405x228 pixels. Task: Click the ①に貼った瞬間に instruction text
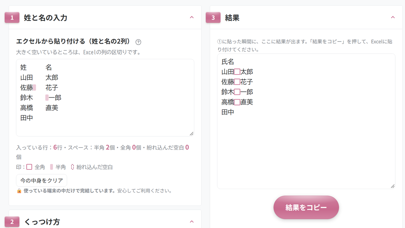click(x=305, y=46)
